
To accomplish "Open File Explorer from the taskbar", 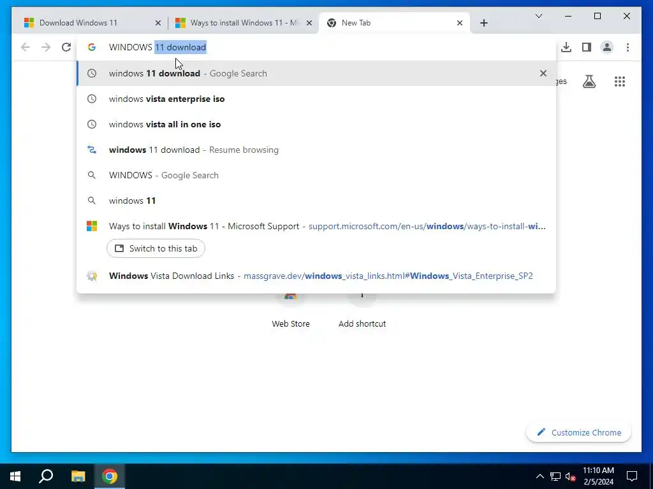I will 78,476.
